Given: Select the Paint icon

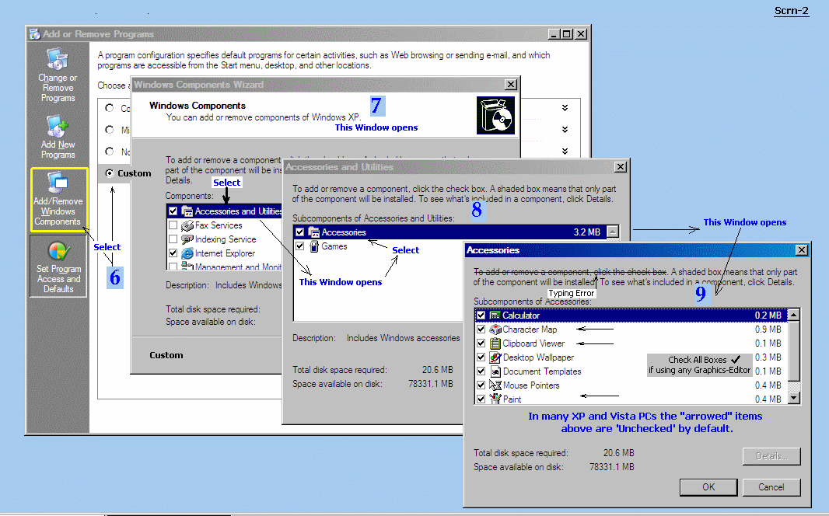Looking at the screenshot, I should (x=495, y=399).
